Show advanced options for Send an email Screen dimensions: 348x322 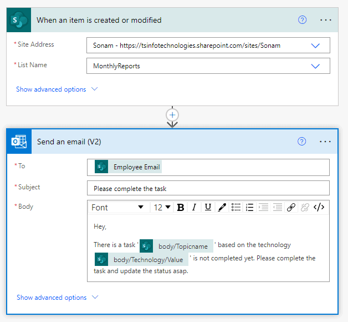click(57, 298)
